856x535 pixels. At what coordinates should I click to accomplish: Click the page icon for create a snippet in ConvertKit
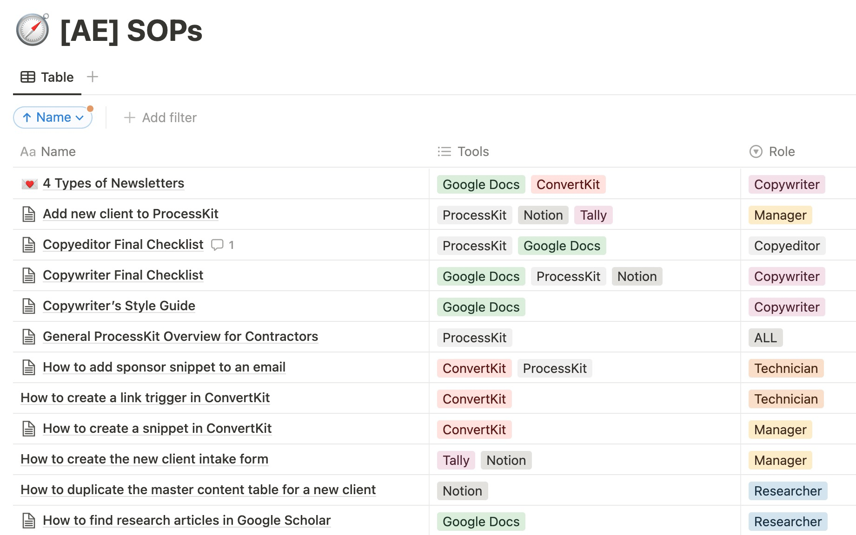pyautogui.click(x=29, y=429)
